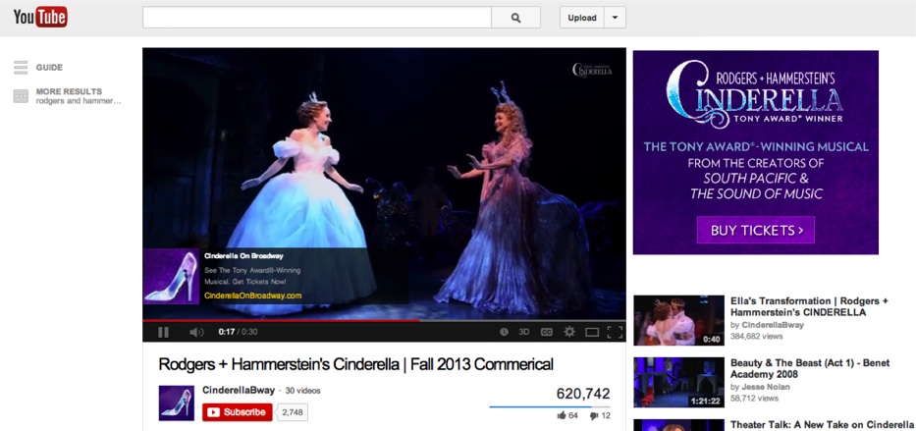Seek on the video progress bar
Viewport: 916px width, 431px height.
(x=384, y=321)
